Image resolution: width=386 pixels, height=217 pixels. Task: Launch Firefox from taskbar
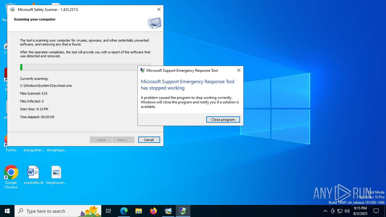point(153,211)
